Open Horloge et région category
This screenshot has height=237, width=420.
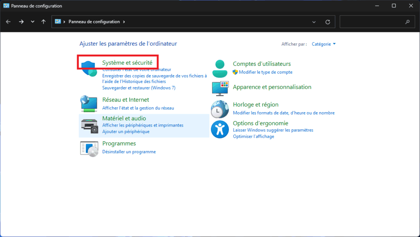click(256, 105)
